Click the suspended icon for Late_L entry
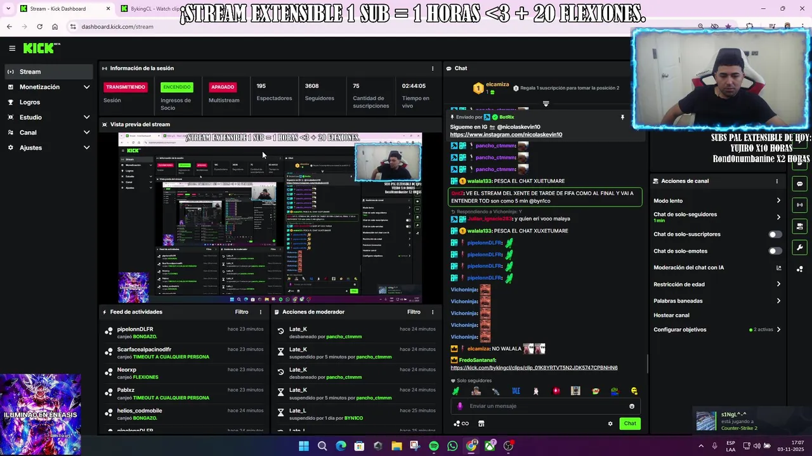812x456 pixels. 280,414
